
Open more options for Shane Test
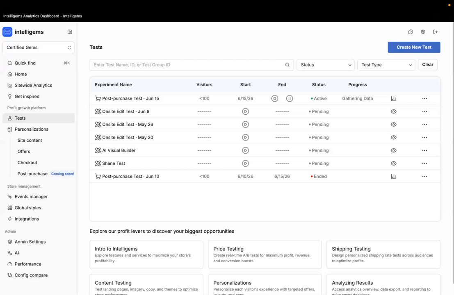424,164
